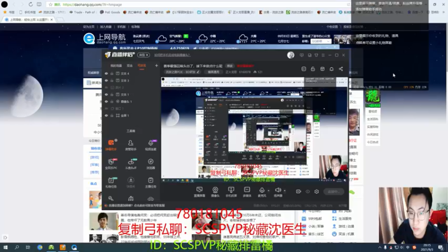
Task: Click the user avatar in title bar
Action: coord(291,55)
